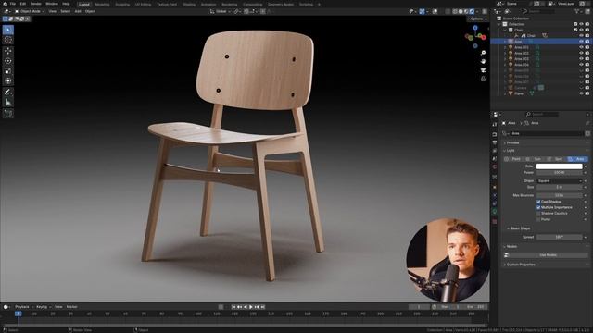
Task: Play animation forward in timeline
Action: (251, 307)
